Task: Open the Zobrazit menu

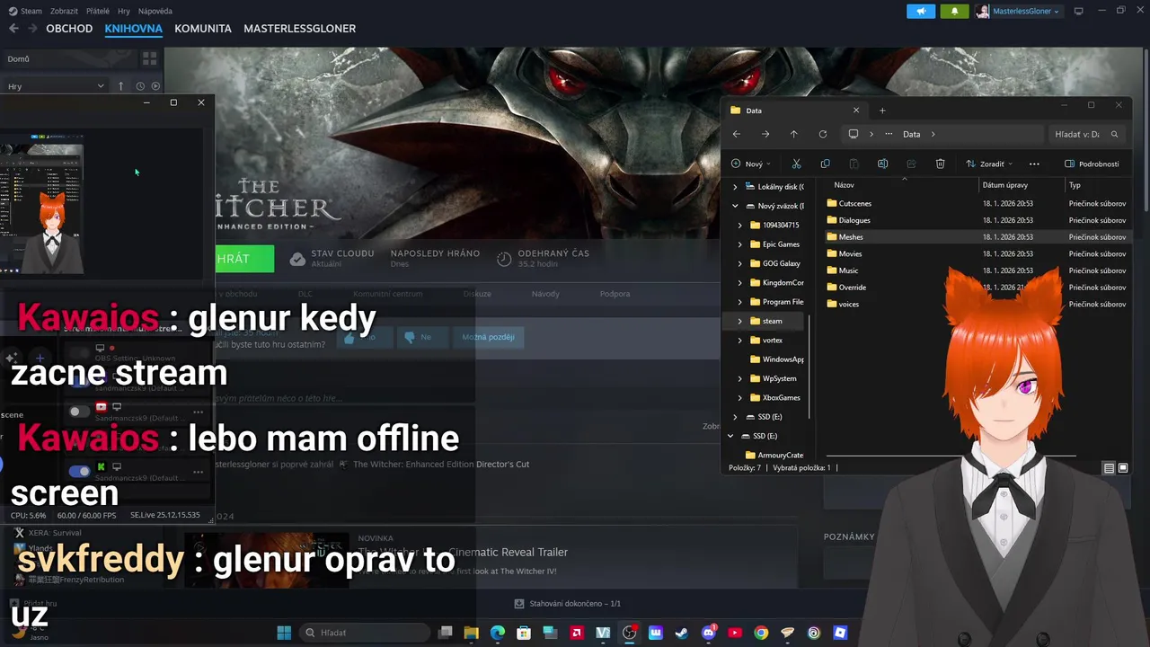Action: pyautogui.click(x=66, y=11)
